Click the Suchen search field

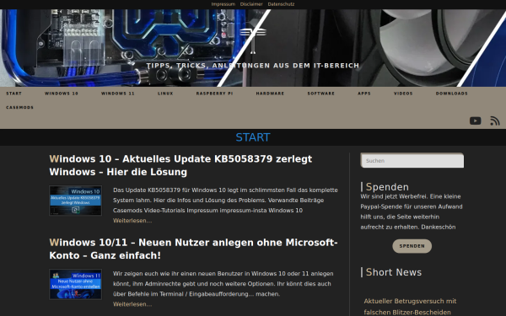tap(412, 160)
